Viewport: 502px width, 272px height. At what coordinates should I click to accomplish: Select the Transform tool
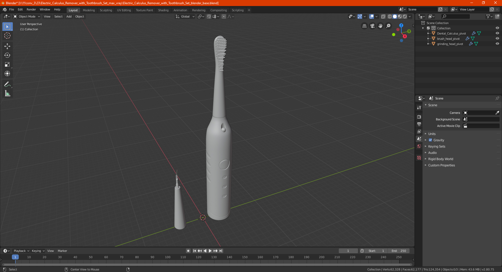tap(7, 73)
